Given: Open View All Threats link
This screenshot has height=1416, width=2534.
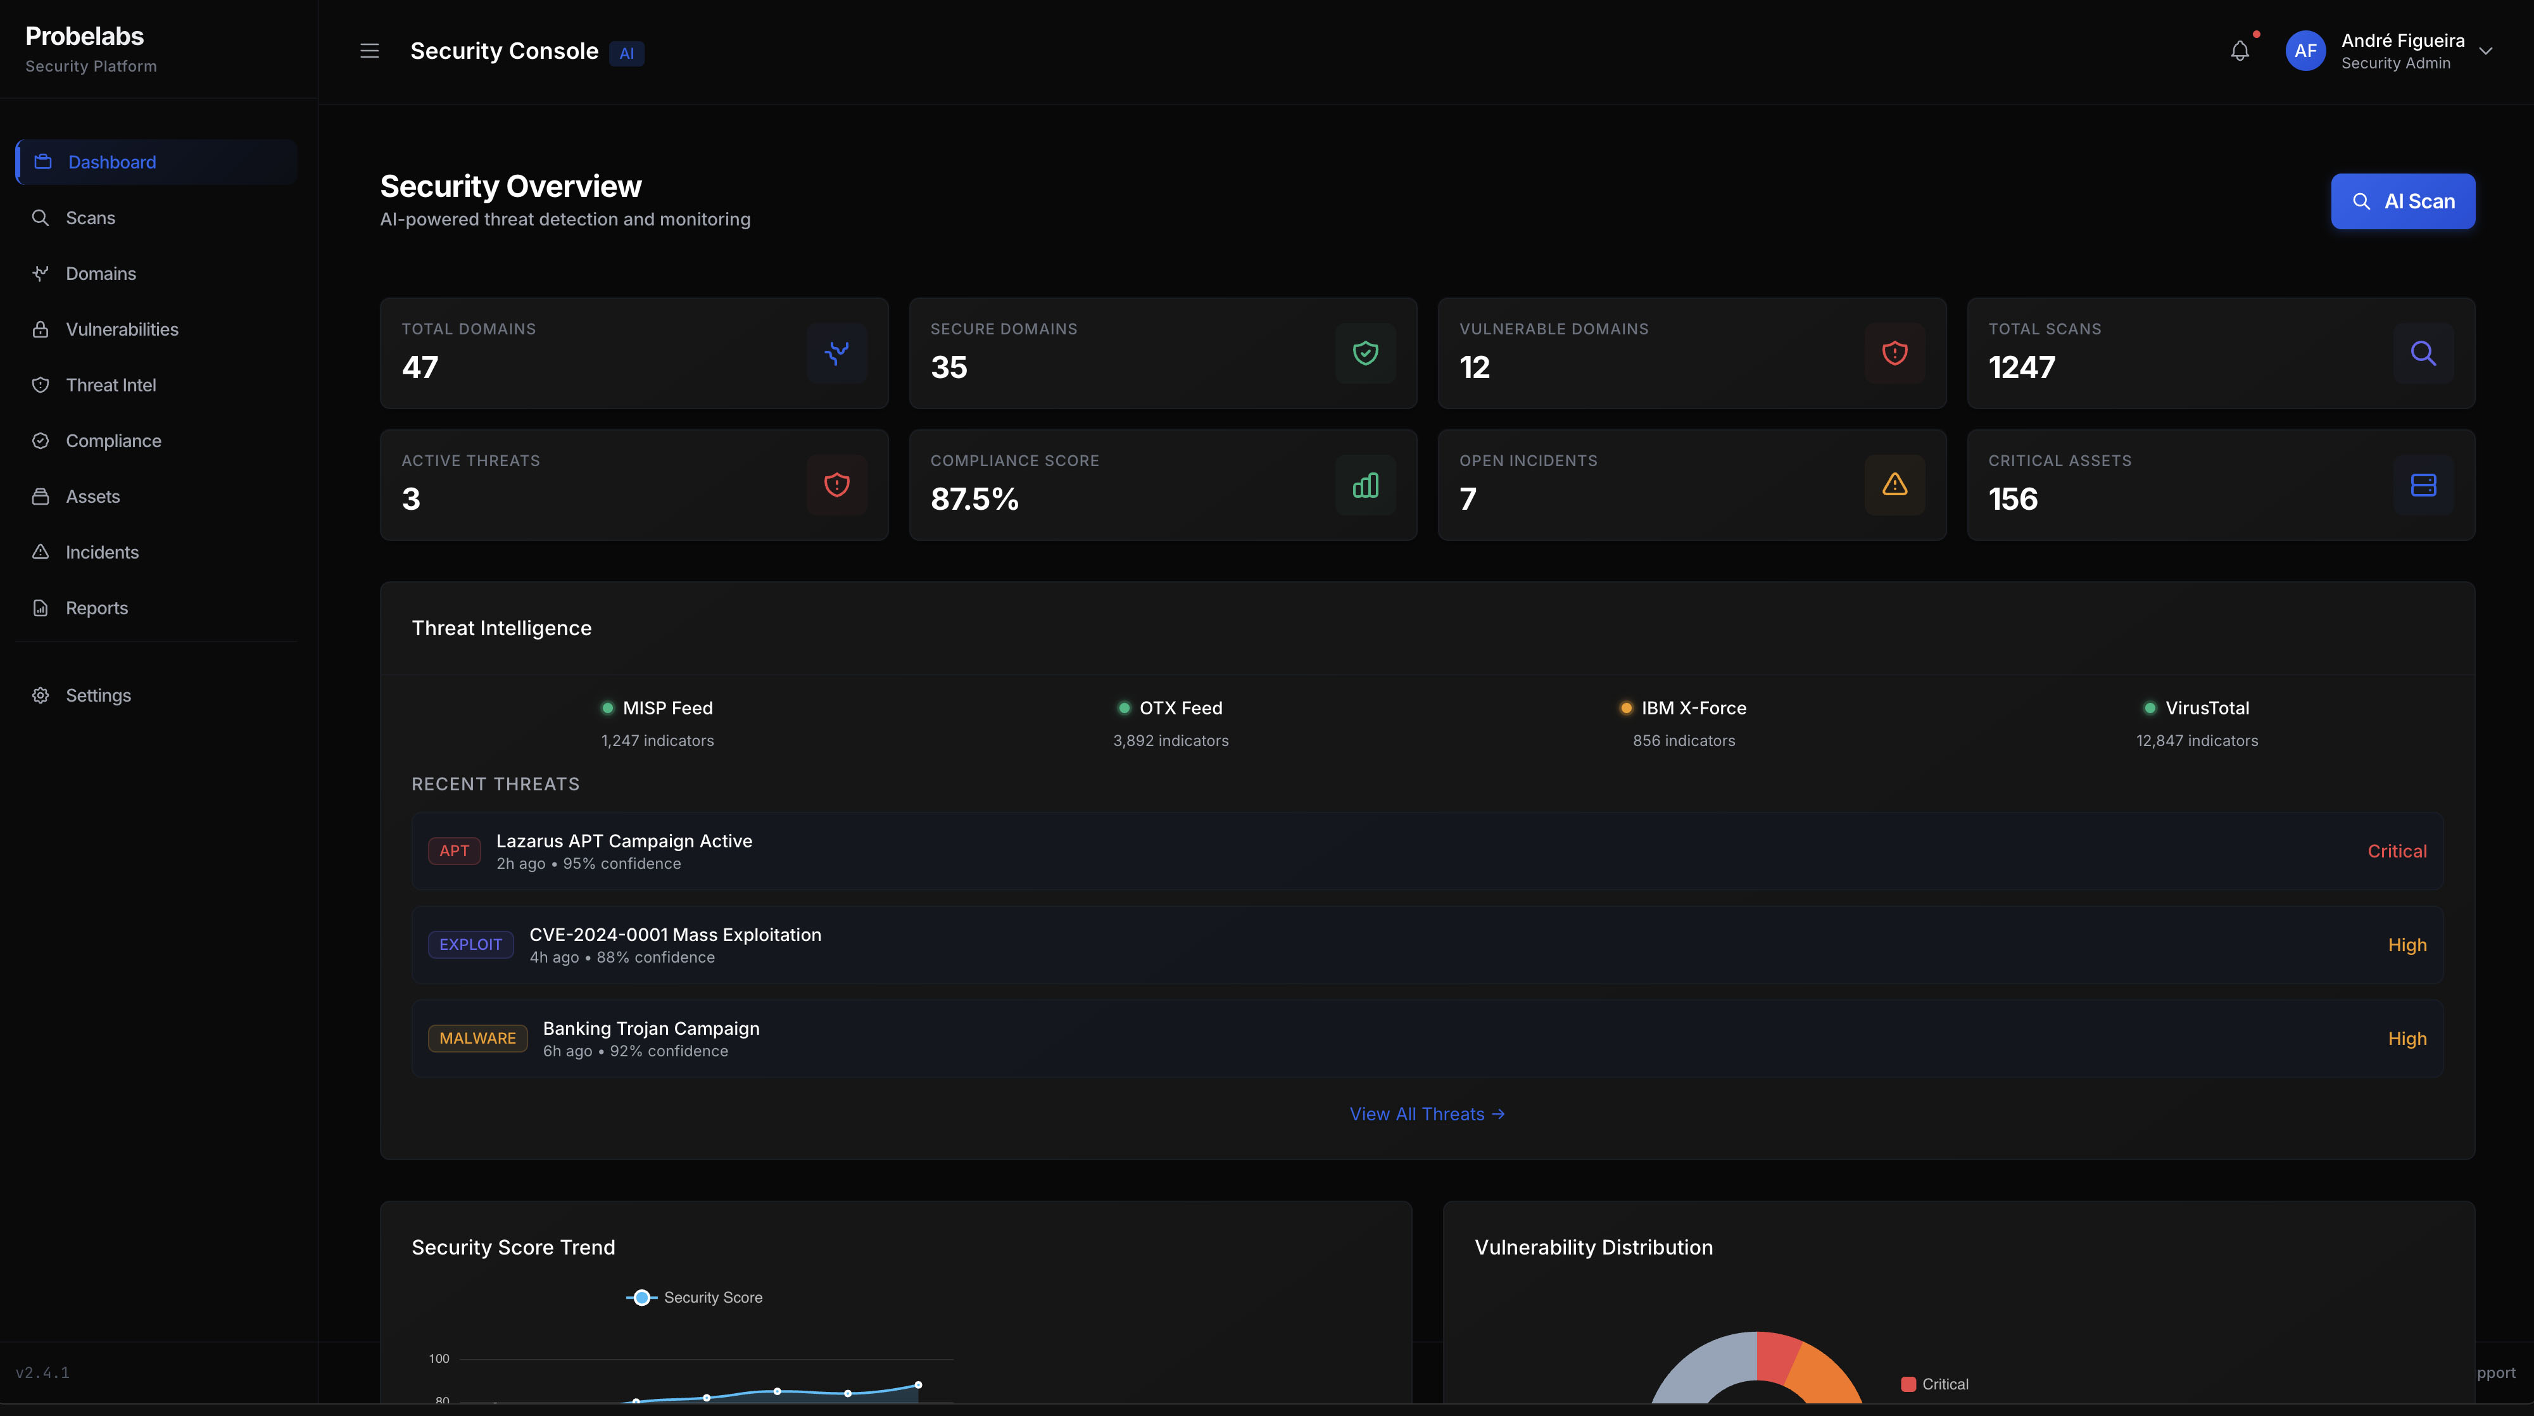Looking at the screenshot, I should click(x=1427, y=1114).
